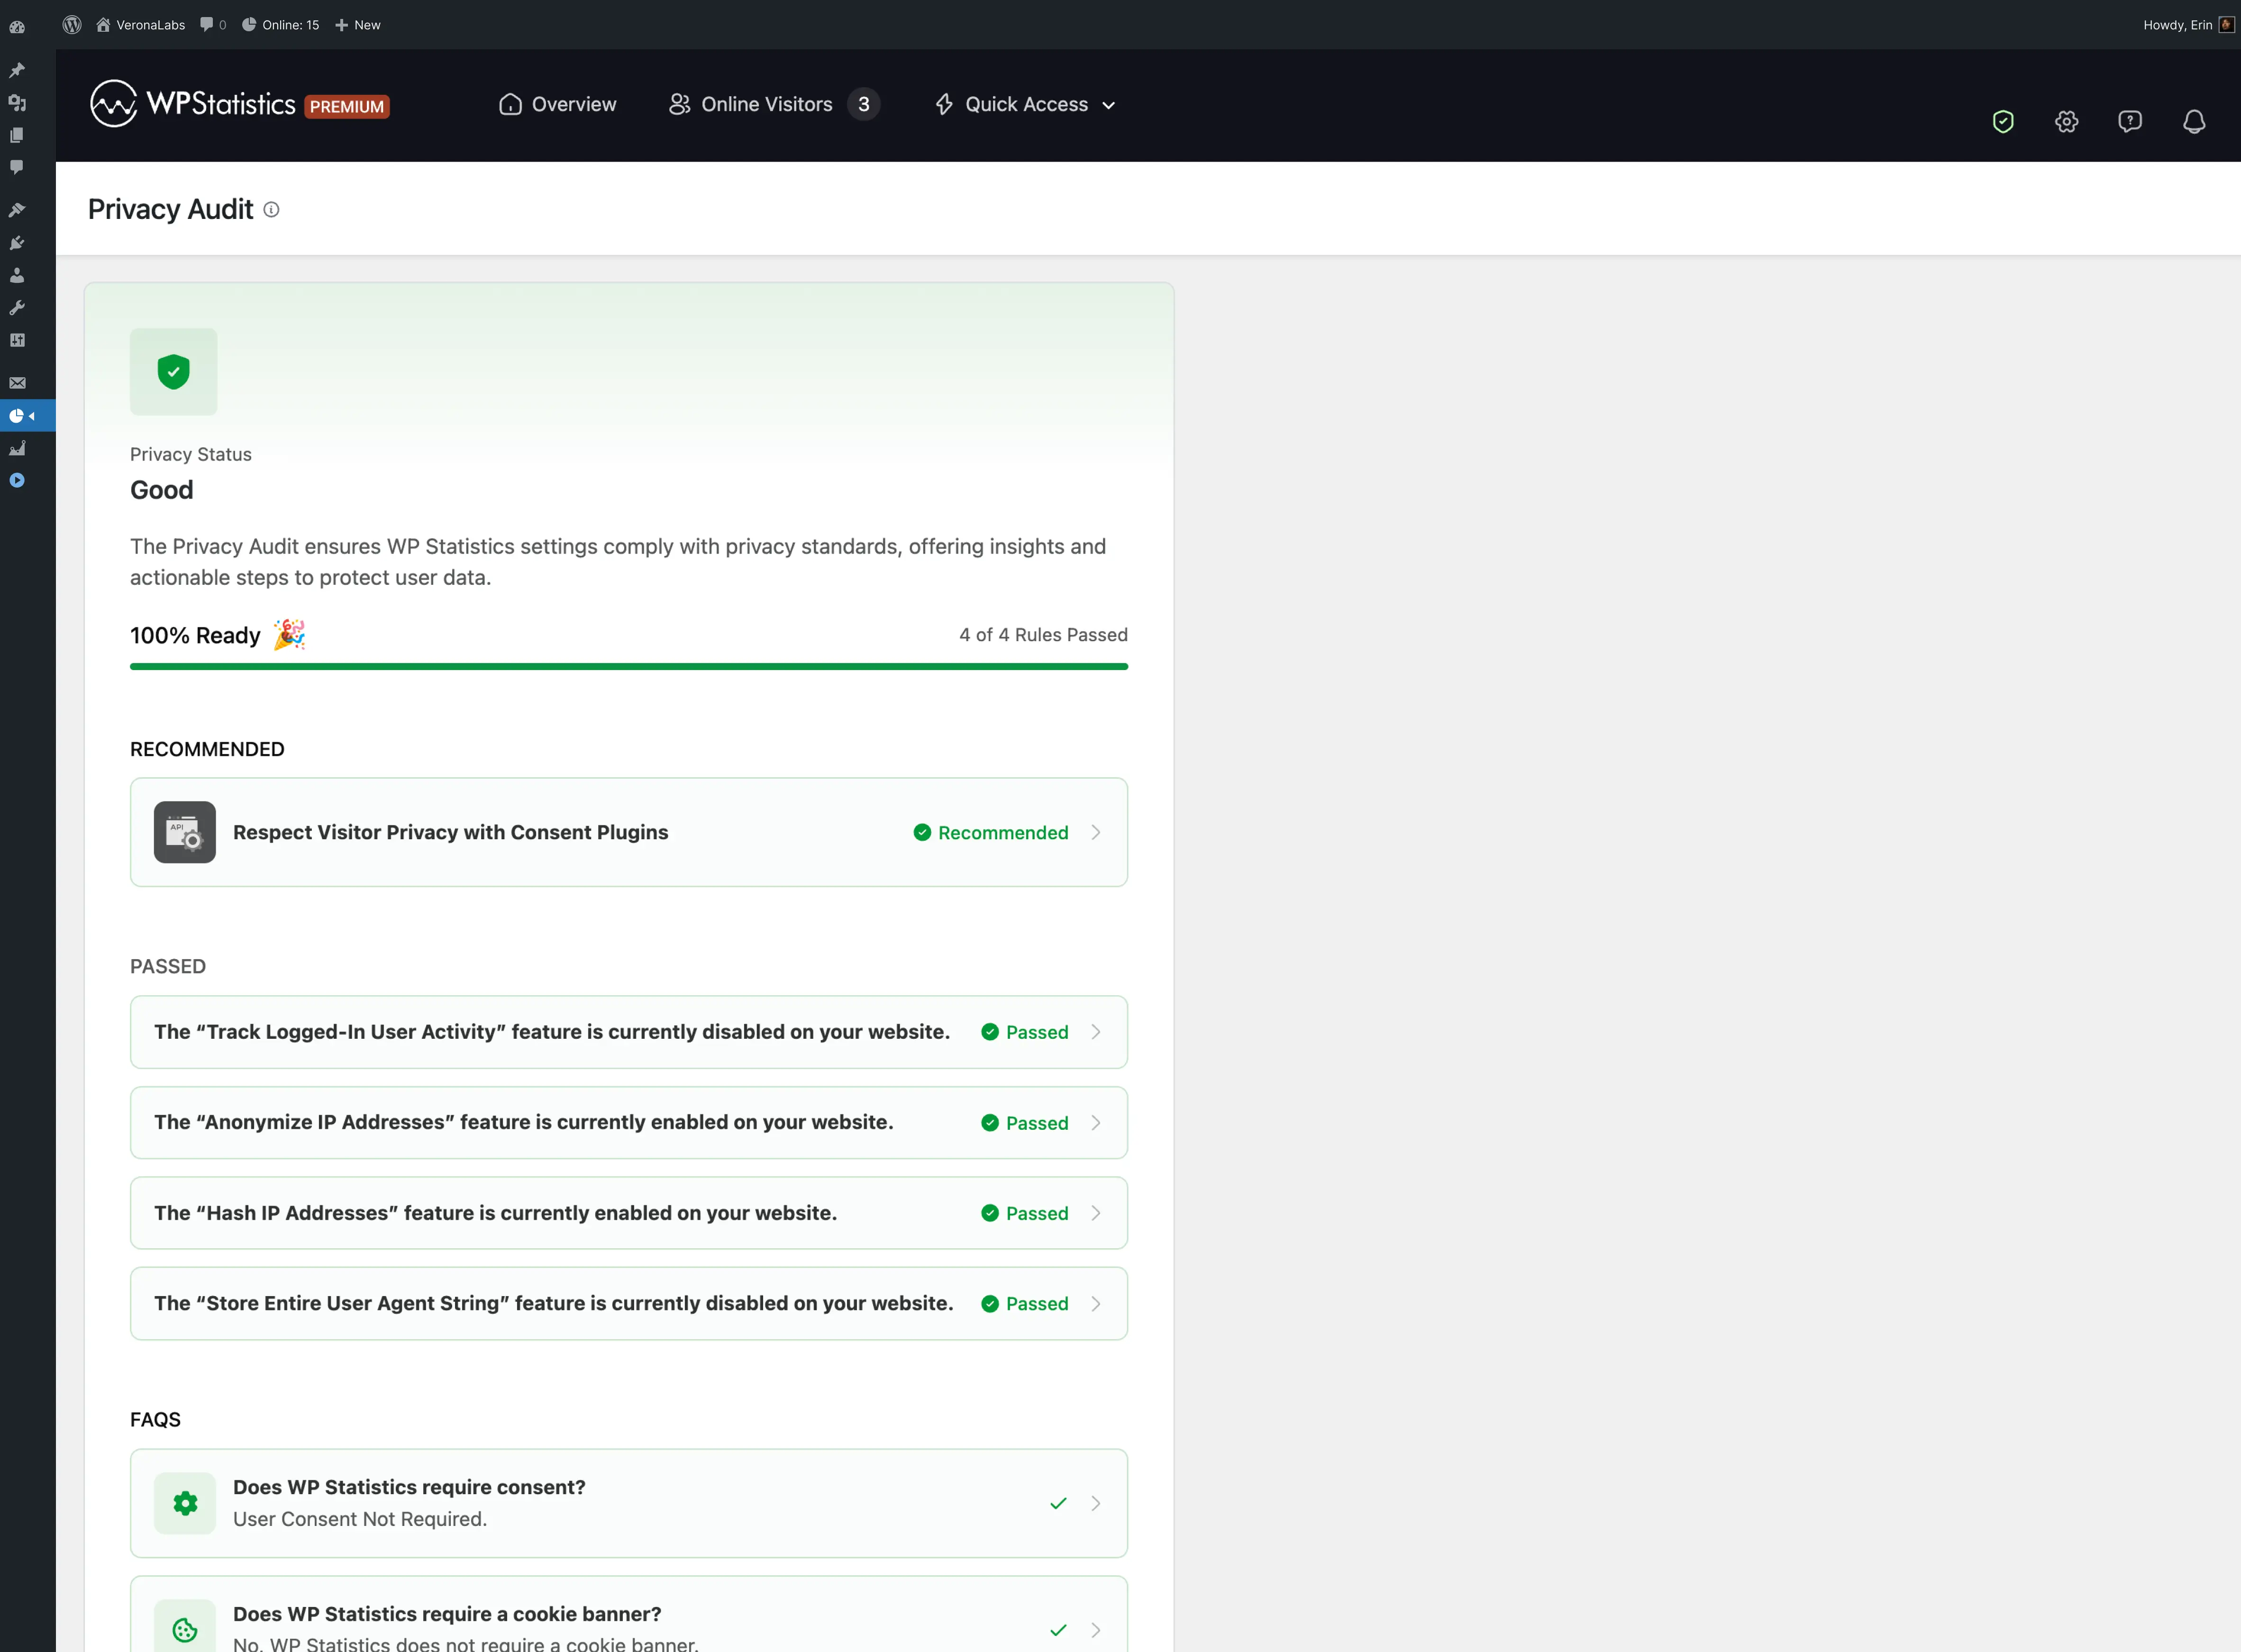Screen dimensions: 2241x1652
Task: Open the notifications bell icon
Action: tap(2194, 122)
